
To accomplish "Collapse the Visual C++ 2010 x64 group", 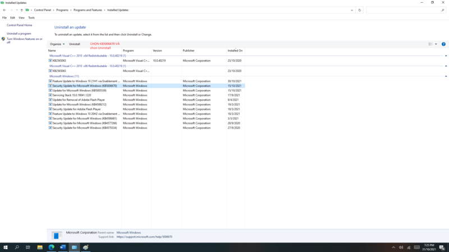I will 446,55.
